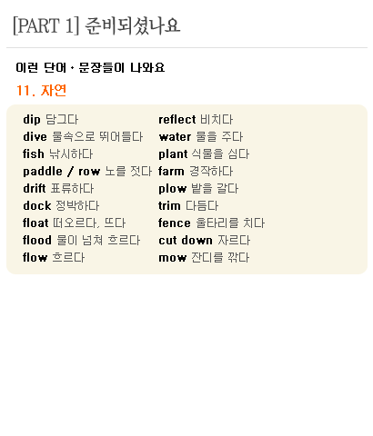Screen dimensions: 373x436
Task: Select the plow 밭을 갈다 entry
Action: click(x=198, y=188)
